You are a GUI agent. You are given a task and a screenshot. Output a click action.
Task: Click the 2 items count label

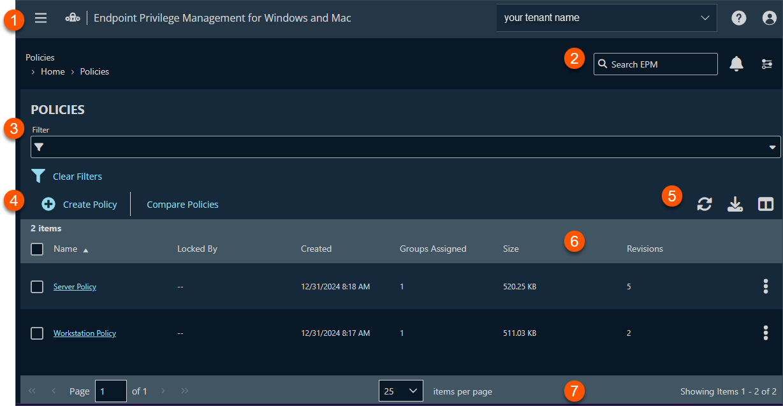point(46,228)
